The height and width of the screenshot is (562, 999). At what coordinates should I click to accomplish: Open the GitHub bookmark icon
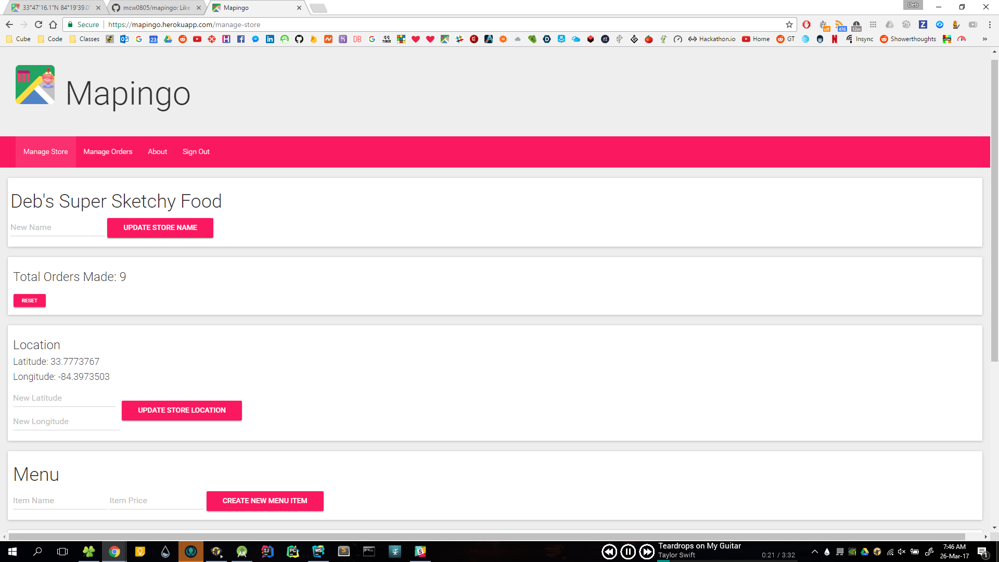point(299,39)
